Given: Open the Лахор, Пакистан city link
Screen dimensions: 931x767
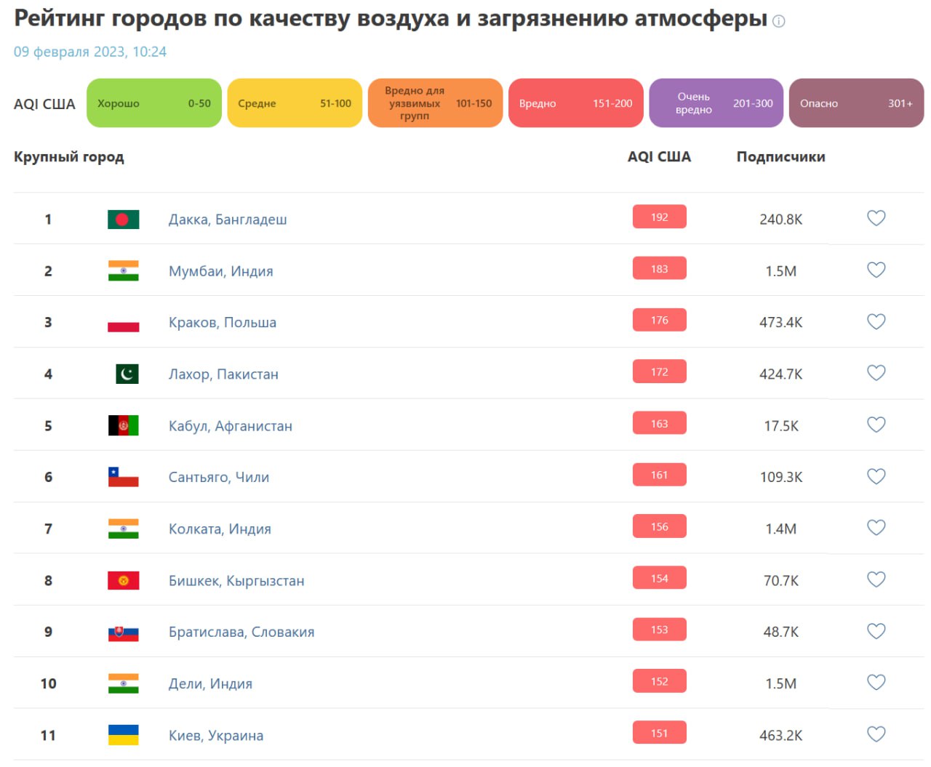Looking at the screenshot, I should 223,374.
